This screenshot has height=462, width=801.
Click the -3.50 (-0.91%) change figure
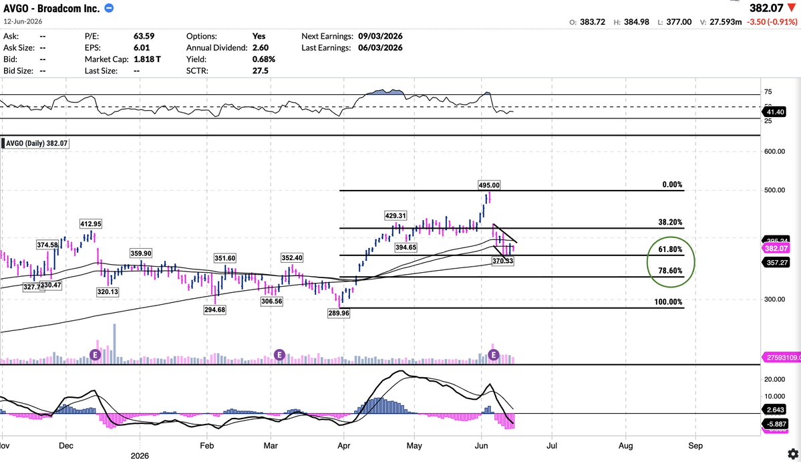click(x=772, y=22)
